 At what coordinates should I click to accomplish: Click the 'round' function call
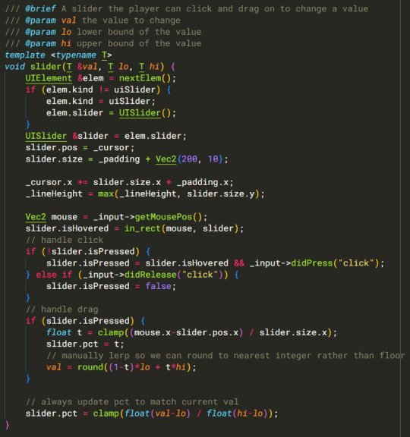(90, 367)
